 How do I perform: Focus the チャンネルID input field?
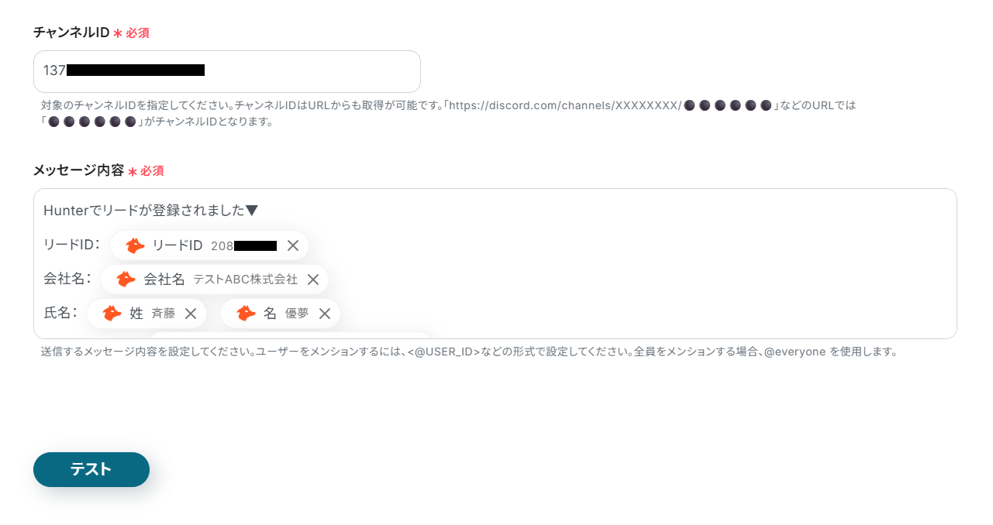point(227,71)
